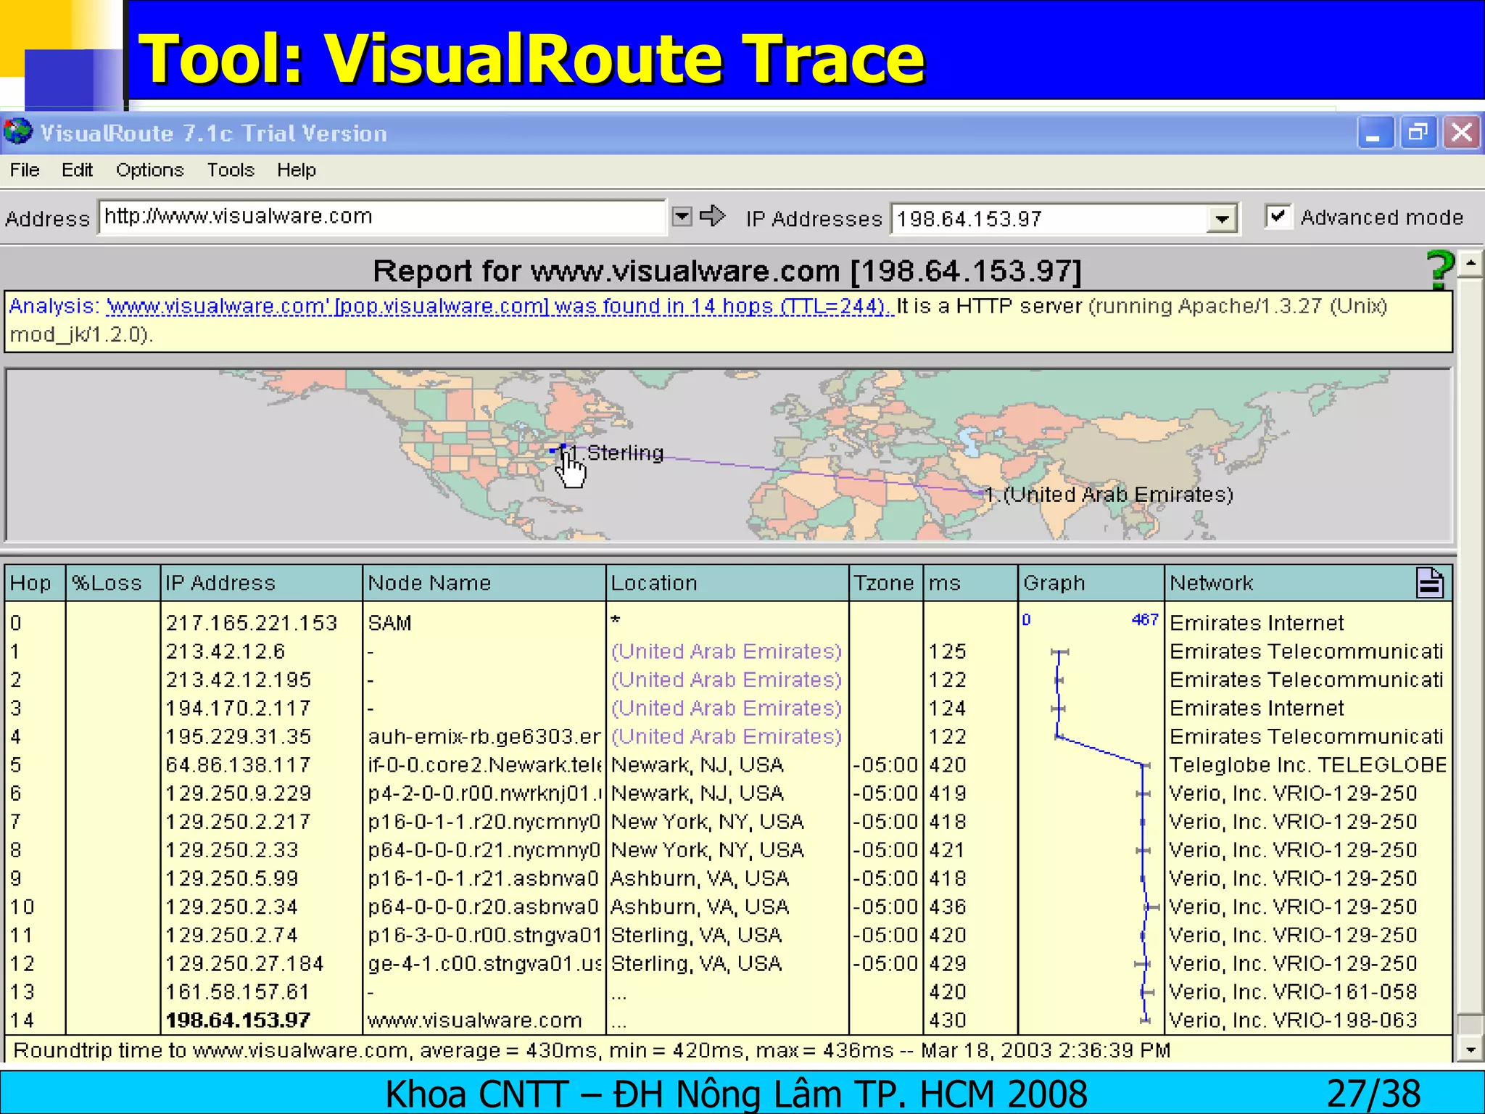The image size is (1485, 1114).
Task: Click the go arrow next to Address
Action: [713, 216]
